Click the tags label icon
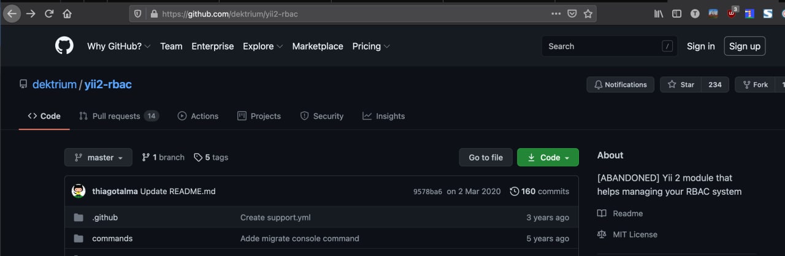The height and width of the screenshot is (256, 785). click(198, 157)
